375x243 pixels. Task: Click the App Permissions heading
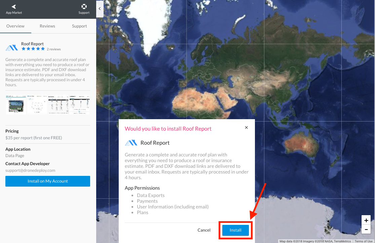pyautogui.click(x=142, y=188)
